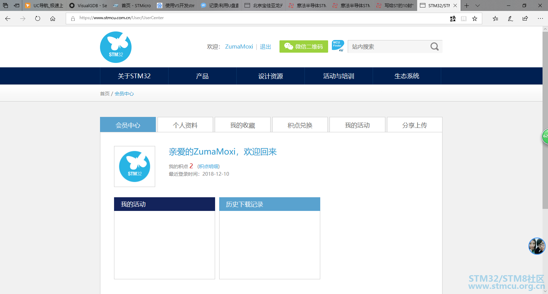Click the browser address bar URL

(x=122, y=18)
